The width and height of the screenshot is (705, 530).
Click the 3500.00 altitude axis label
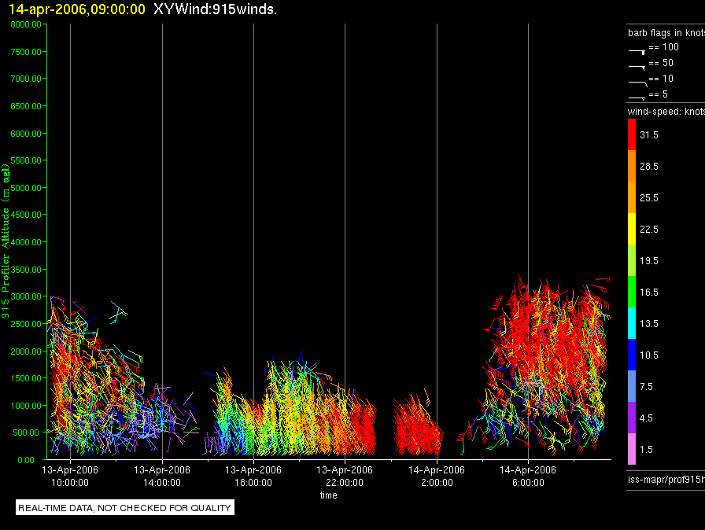(26, 270)
